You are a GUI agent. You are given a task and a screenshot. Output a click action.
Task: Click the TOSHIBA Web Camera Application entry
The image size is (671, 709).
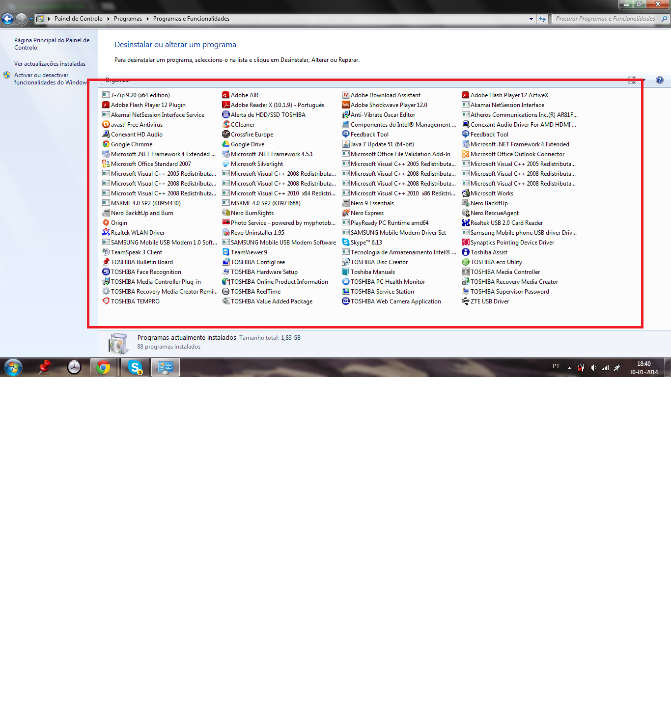click(x=391, y=301)
